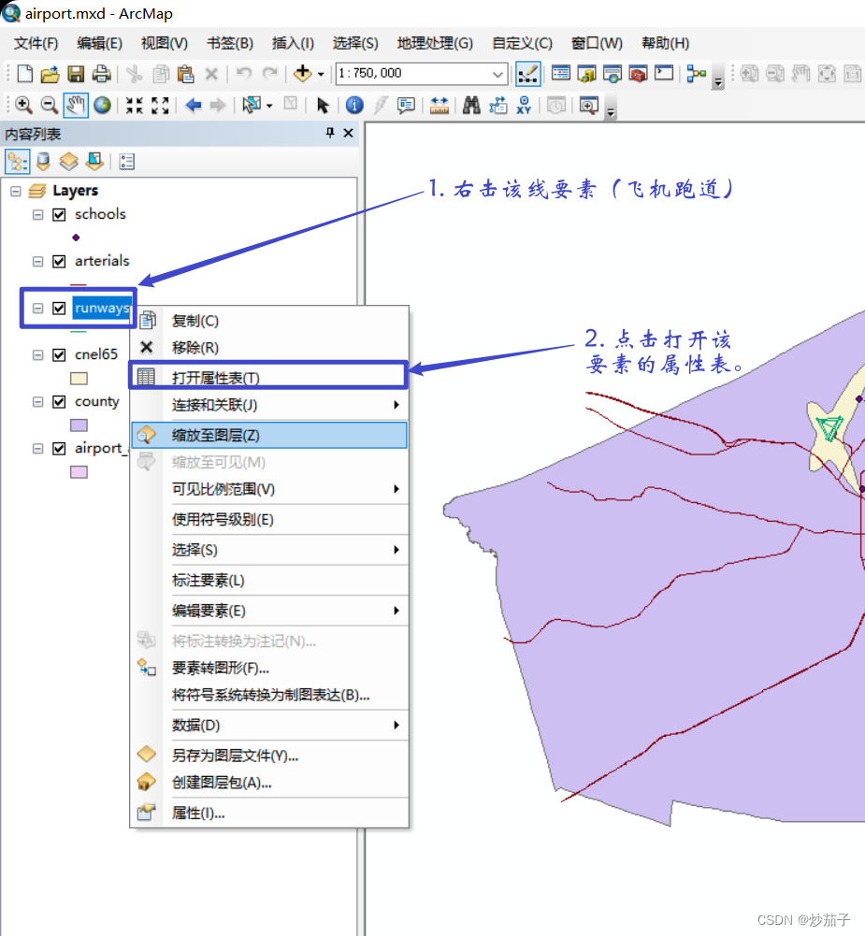Toggle the Editor toolbar icon
This screenshot has height=936, width=865.
(x=527, y=74)
